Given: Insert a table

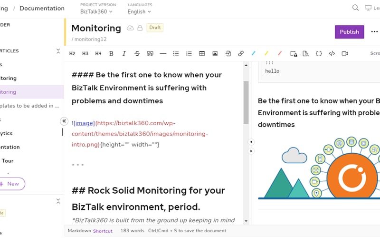Looking at the screenshot, I should click(202, 53).
